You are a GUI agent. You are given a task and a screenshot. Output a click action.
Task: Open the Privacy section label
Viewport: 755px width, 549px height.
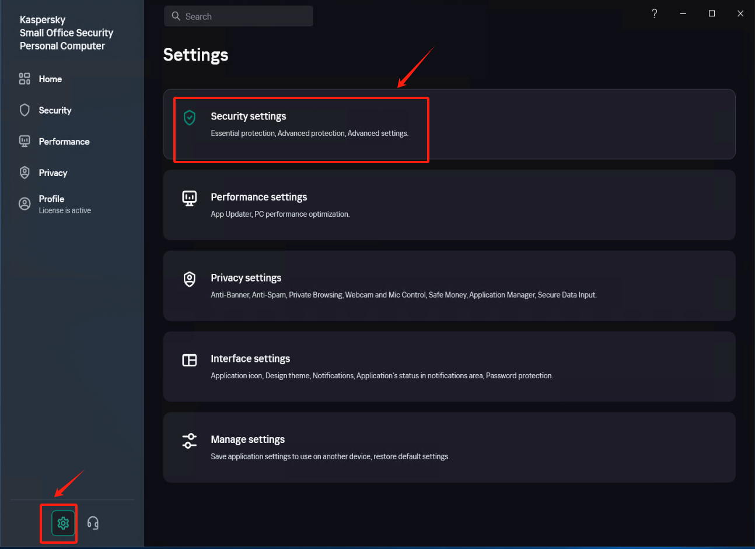point(53,173)
